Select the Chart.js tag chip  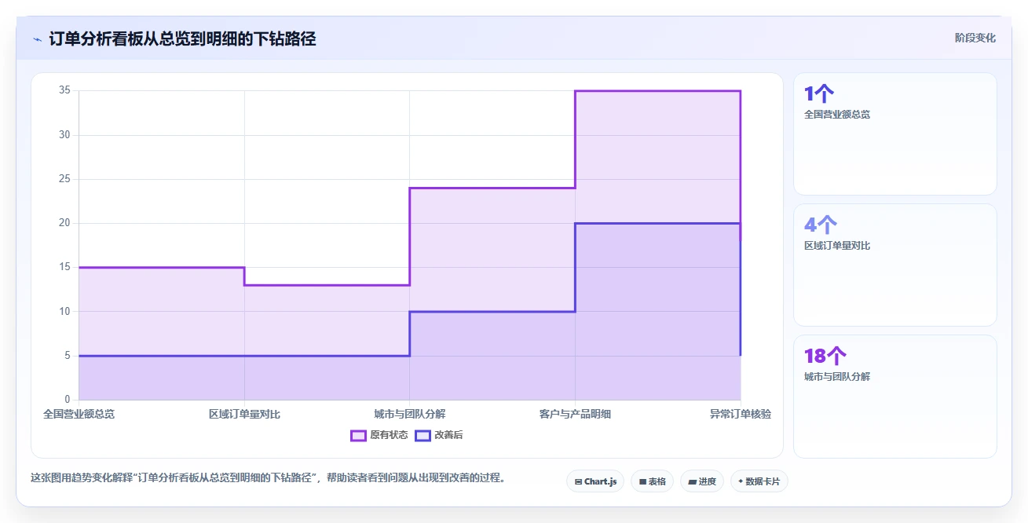pyautogui.click(x=595, y=481)
